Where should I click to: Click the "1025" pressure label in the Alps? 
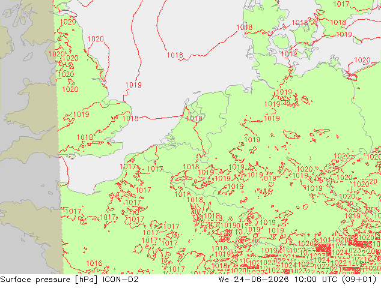306,265
